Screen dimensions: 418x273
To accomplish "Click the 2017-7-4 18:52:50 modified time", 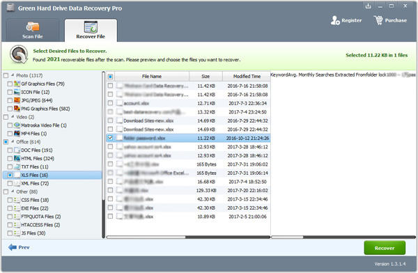I will pos(247,182).
